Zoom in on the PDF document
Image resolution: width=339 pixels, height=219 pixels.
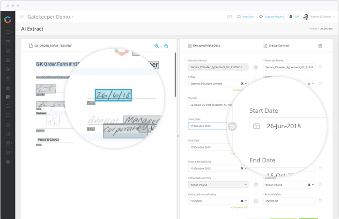tap(157, 46)
